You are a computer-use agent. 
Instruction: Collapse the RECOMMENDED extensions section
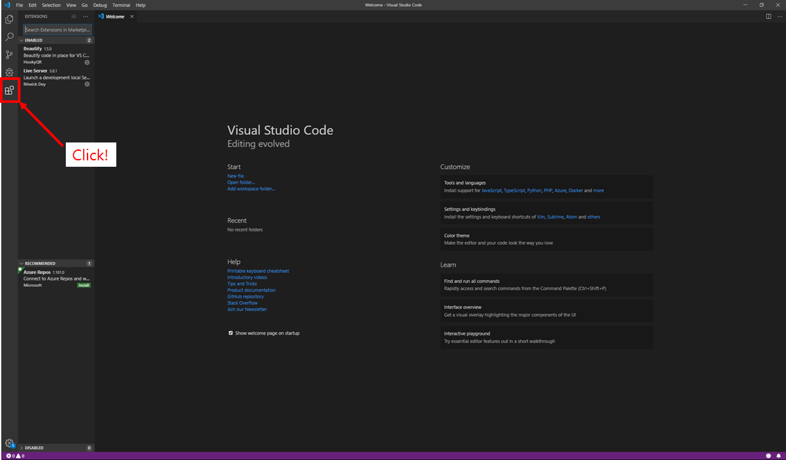(56, 263)
